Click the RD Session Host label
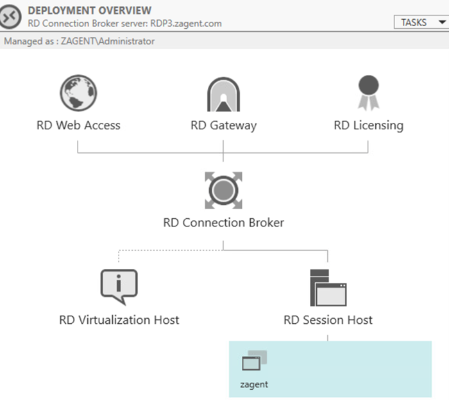 [328, 319]
